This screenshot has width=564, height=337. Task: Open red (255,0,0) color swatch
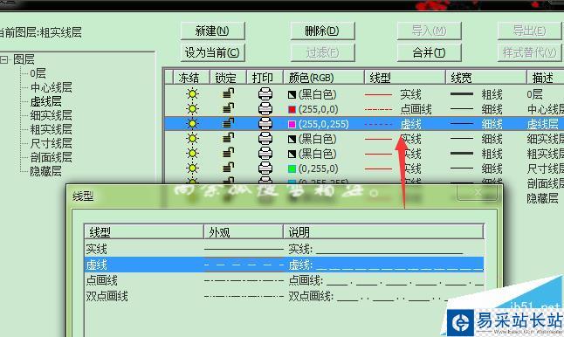tap(292, 109)
